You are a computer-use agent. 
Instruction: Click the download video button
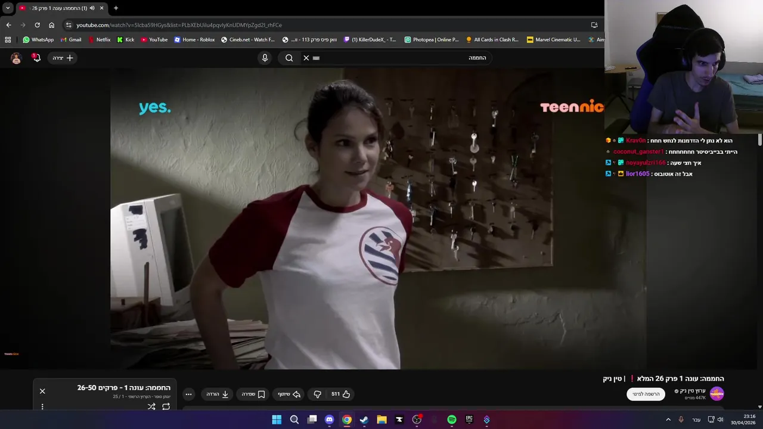(218, 394)
